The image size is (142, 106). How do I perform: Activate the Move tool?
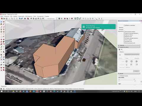1,39
